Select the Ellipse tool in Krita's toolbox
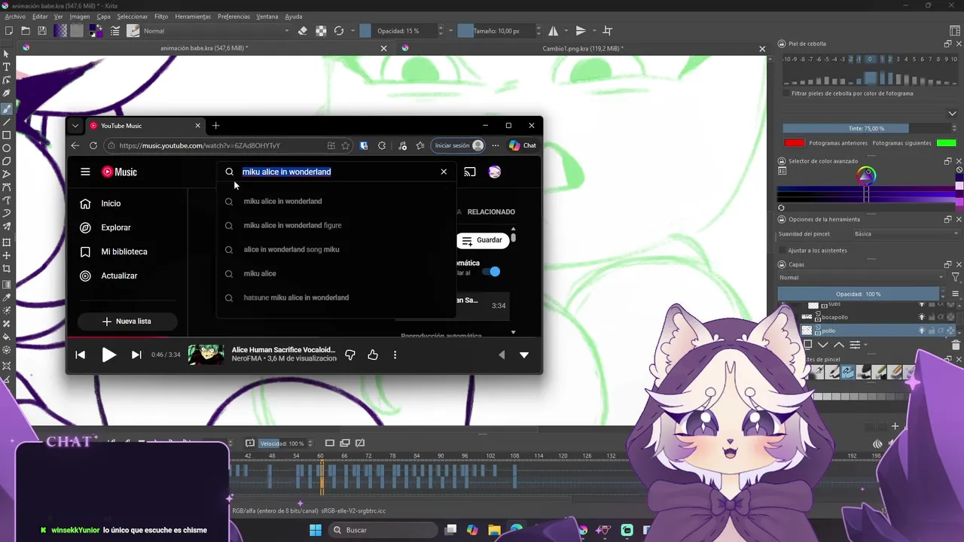 pos(7,148)
